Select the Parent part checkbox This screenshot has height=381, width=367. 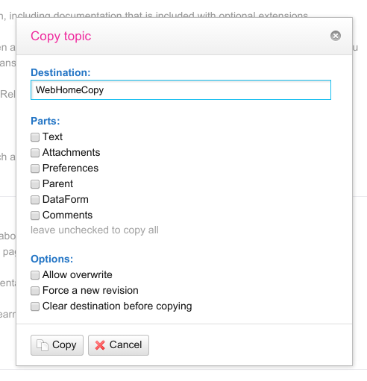35,184
